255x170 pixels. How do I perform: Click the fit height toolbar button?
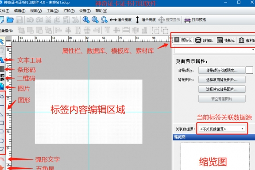(146, 20)
